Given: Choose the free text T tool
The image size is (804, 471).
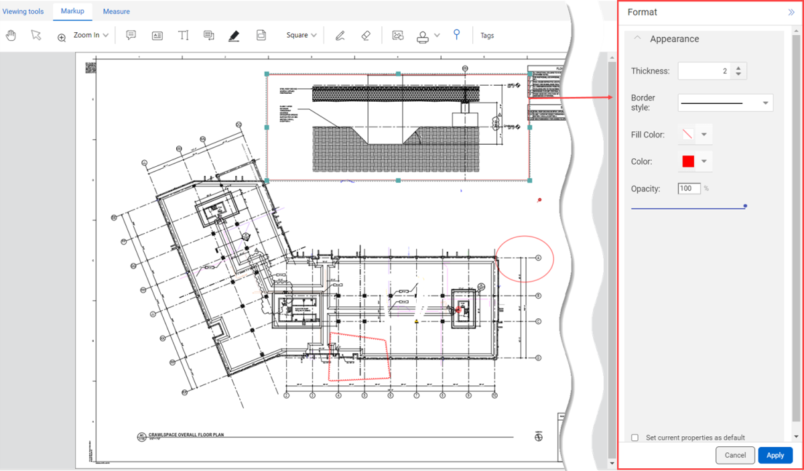Looking at the screenshot, I should pos(183,35).
